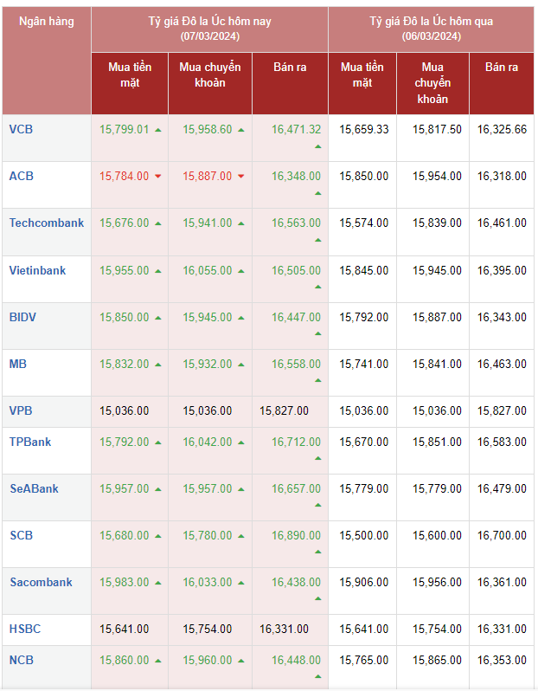Open the VCB bank link
This screenshot has width=538, height=691.
(x=21, y=129)
